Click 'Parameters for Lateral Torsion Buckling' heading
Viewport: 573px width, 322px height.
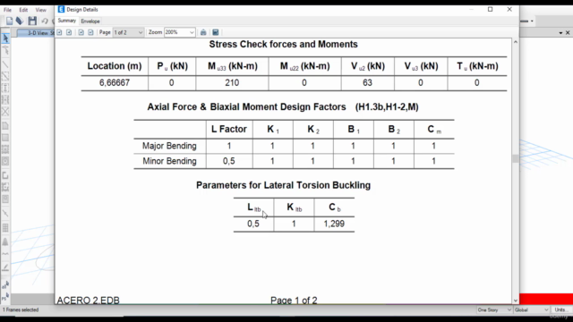283,185
